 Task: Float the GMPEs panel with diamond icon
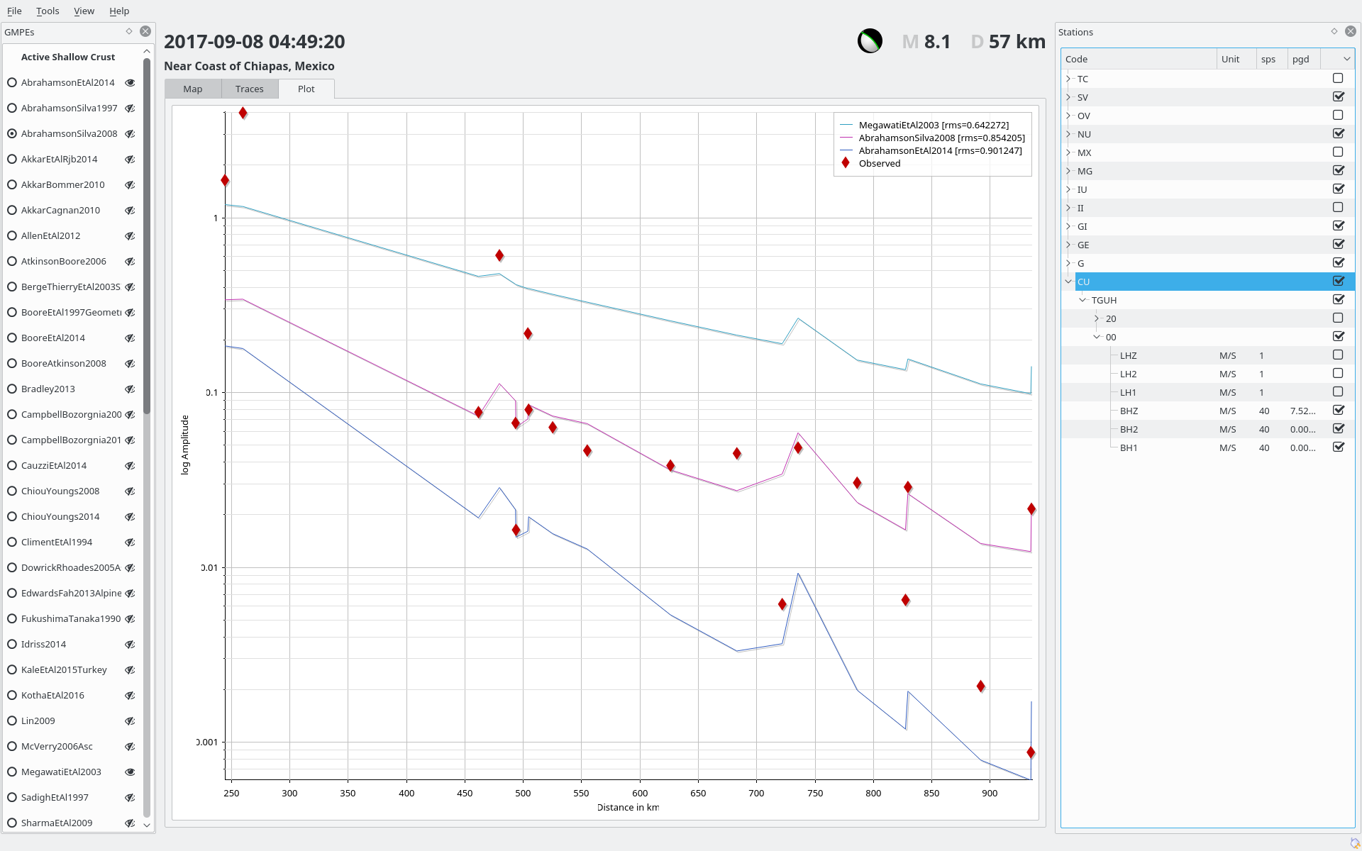(129, 31)
